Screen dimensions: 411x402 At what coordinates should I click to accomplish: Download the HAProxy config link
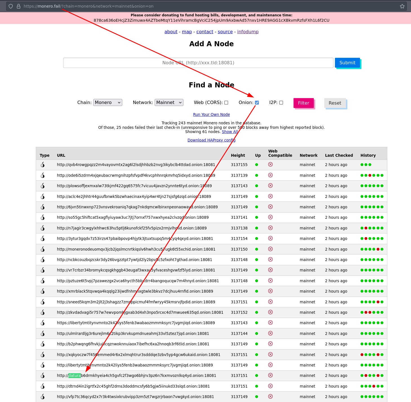click(x=212, y=140)
